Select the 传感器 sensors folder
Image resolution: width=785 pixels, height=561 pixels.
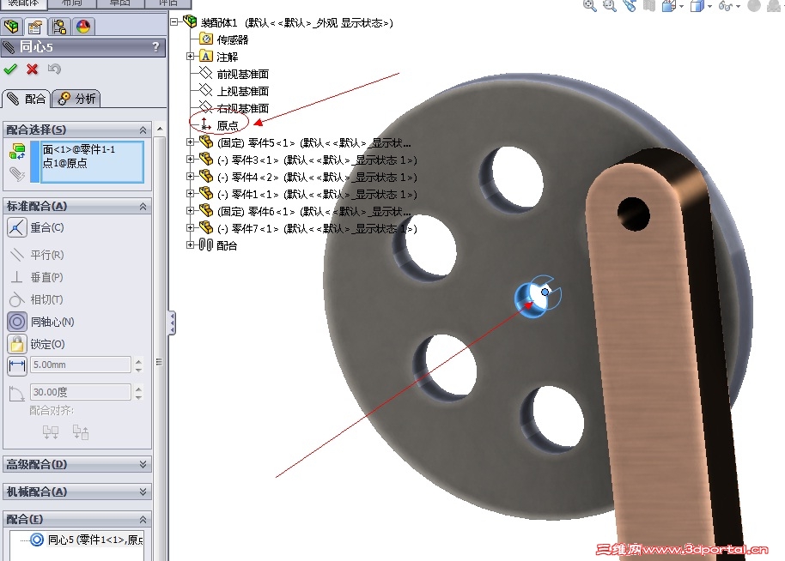point(224,39)
